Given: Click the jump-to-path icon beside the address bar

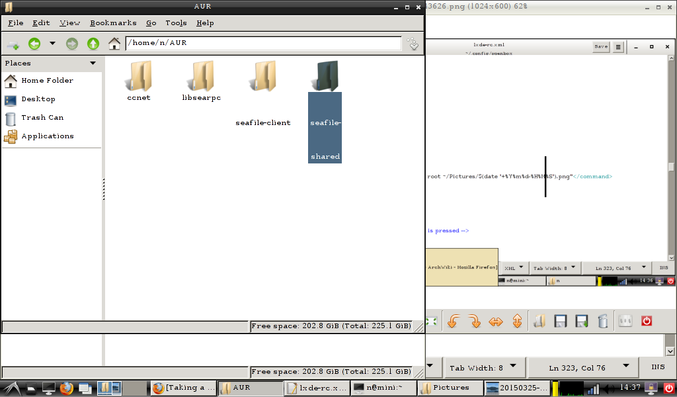Looking at the screenshot, I should pos(413,44).
